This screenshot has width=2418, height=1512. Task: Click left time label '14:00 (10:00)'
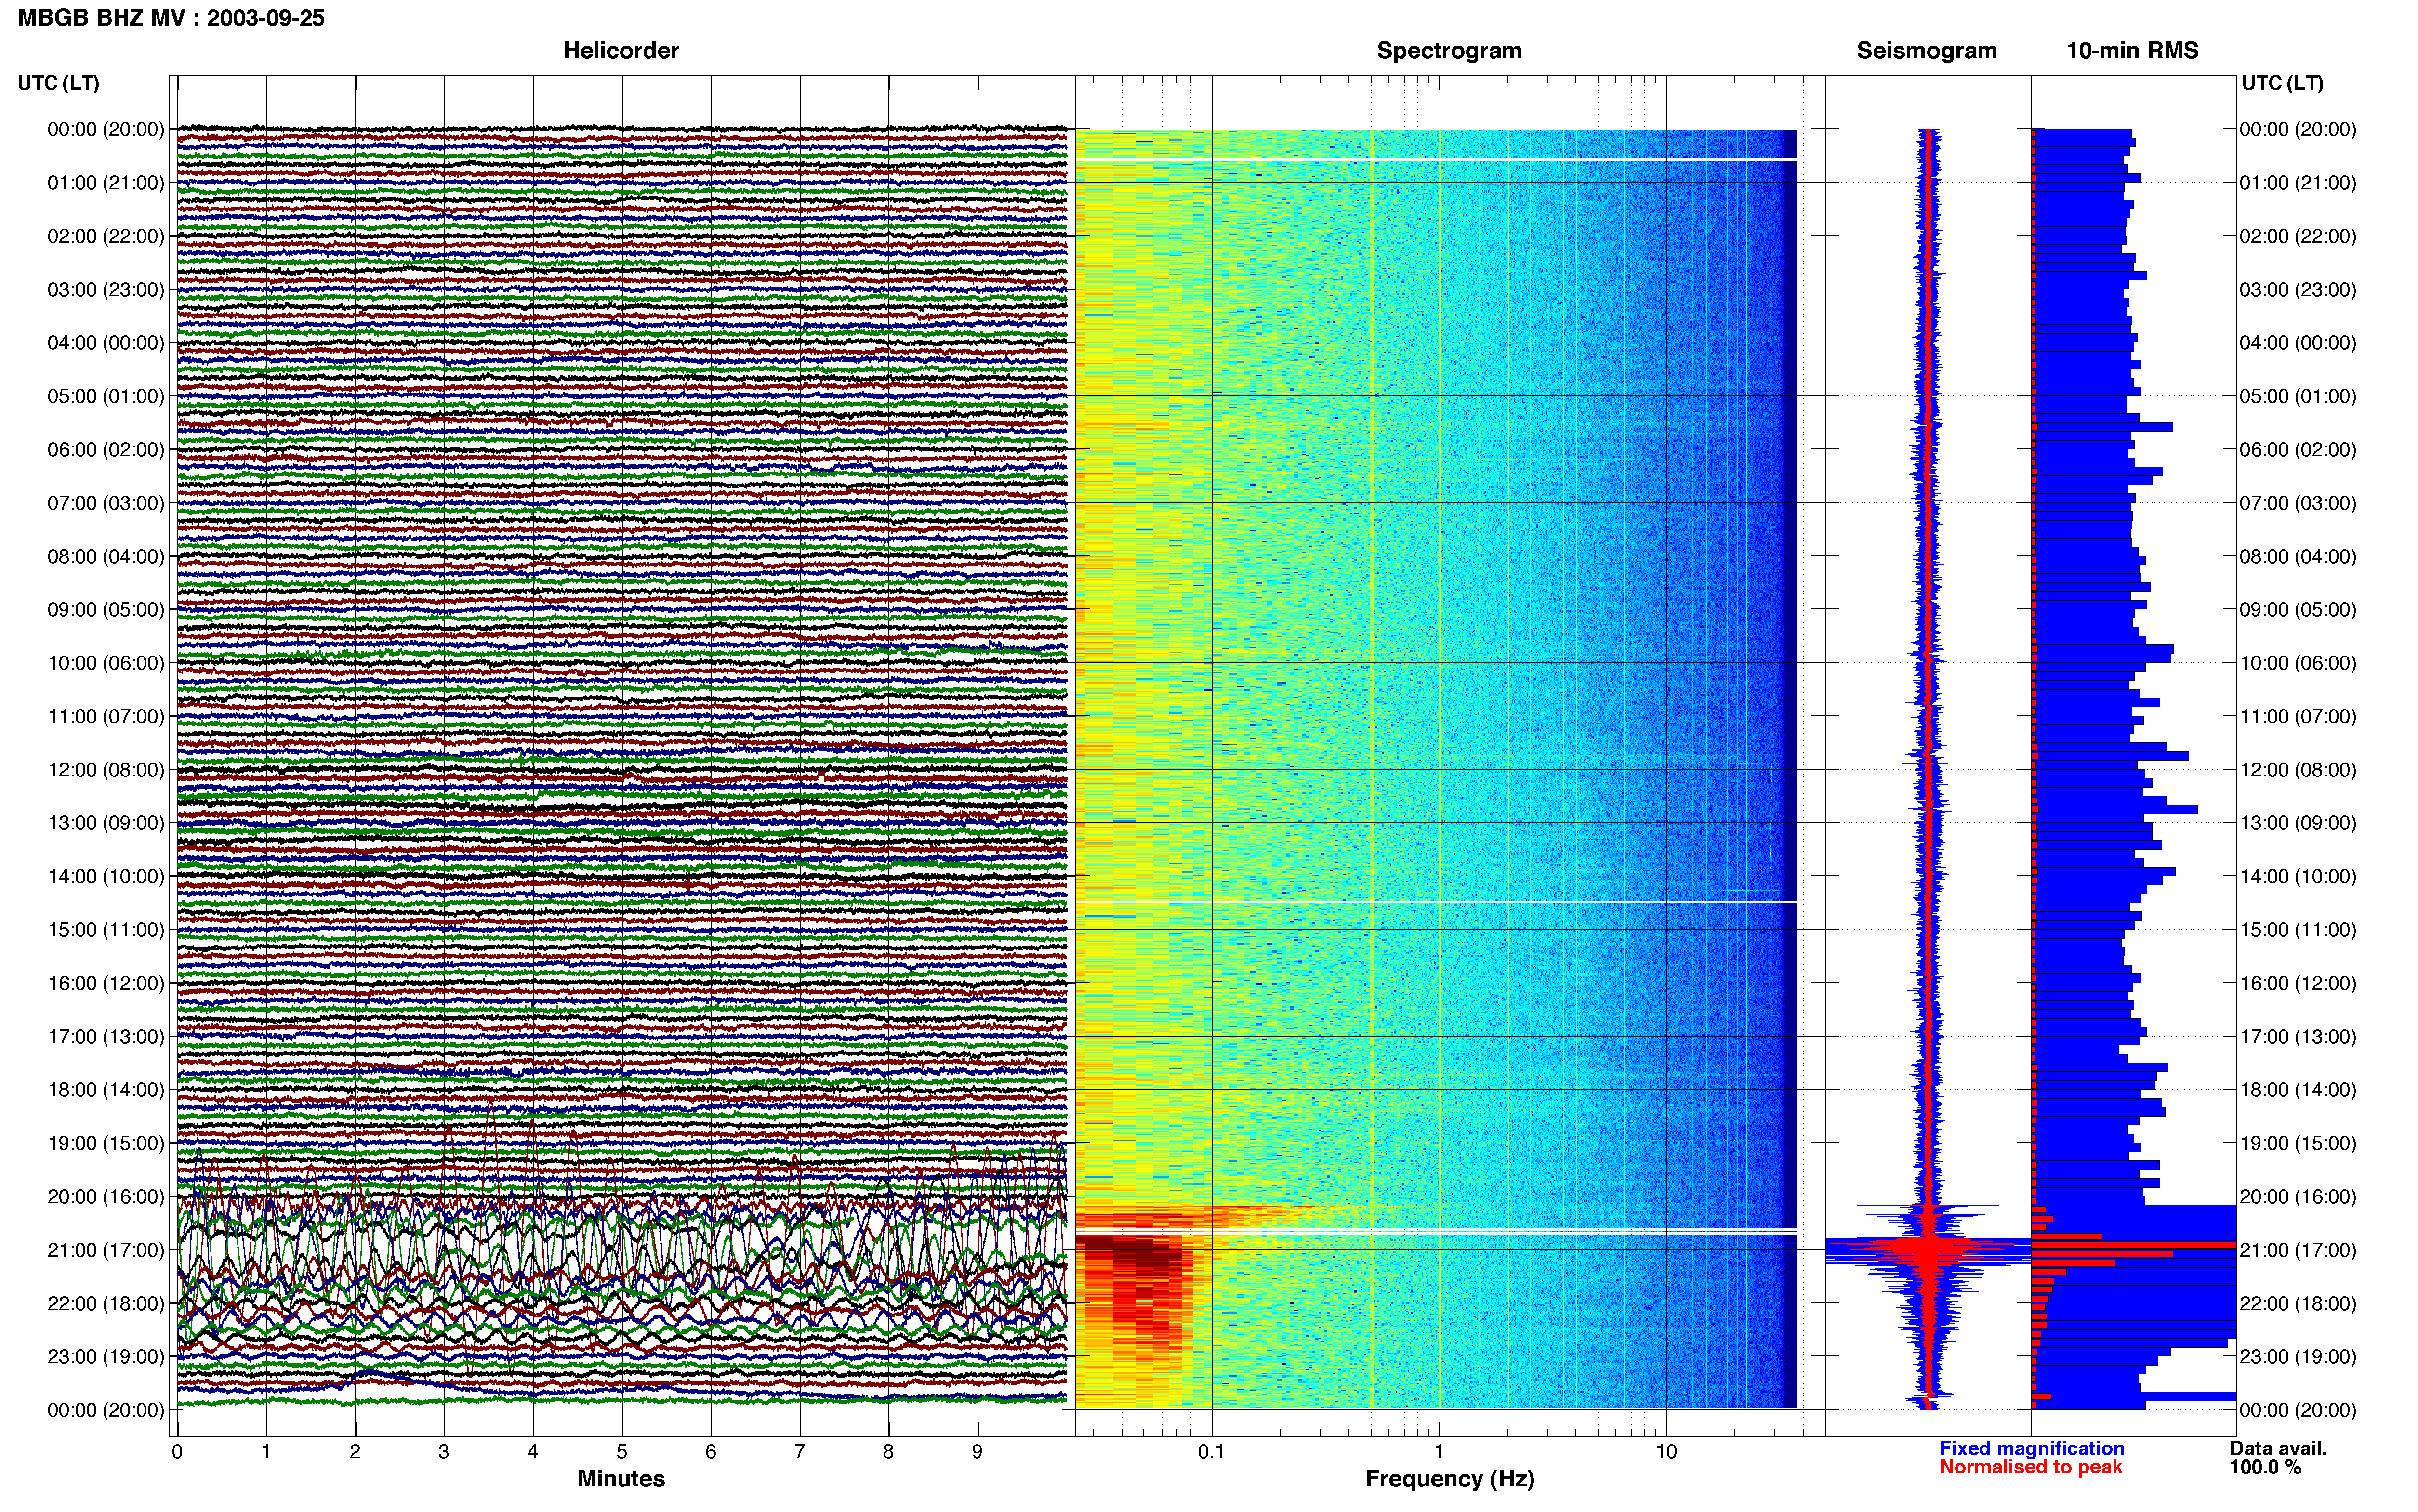(106, 877)
